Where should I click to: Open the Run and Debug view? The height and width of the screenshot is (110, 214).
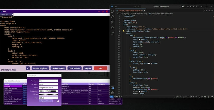112,28
